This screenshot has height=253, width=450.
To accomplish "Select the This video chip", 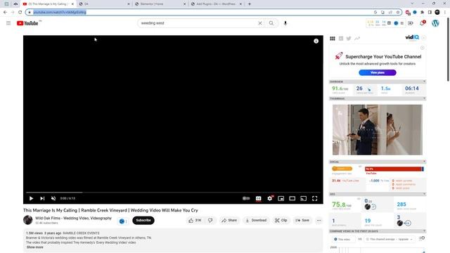I will 343,239.
